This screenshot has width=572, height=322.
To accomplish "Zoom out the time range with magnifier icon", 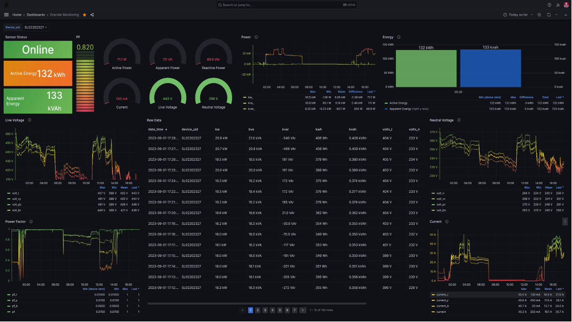I will tap(539, 15).
